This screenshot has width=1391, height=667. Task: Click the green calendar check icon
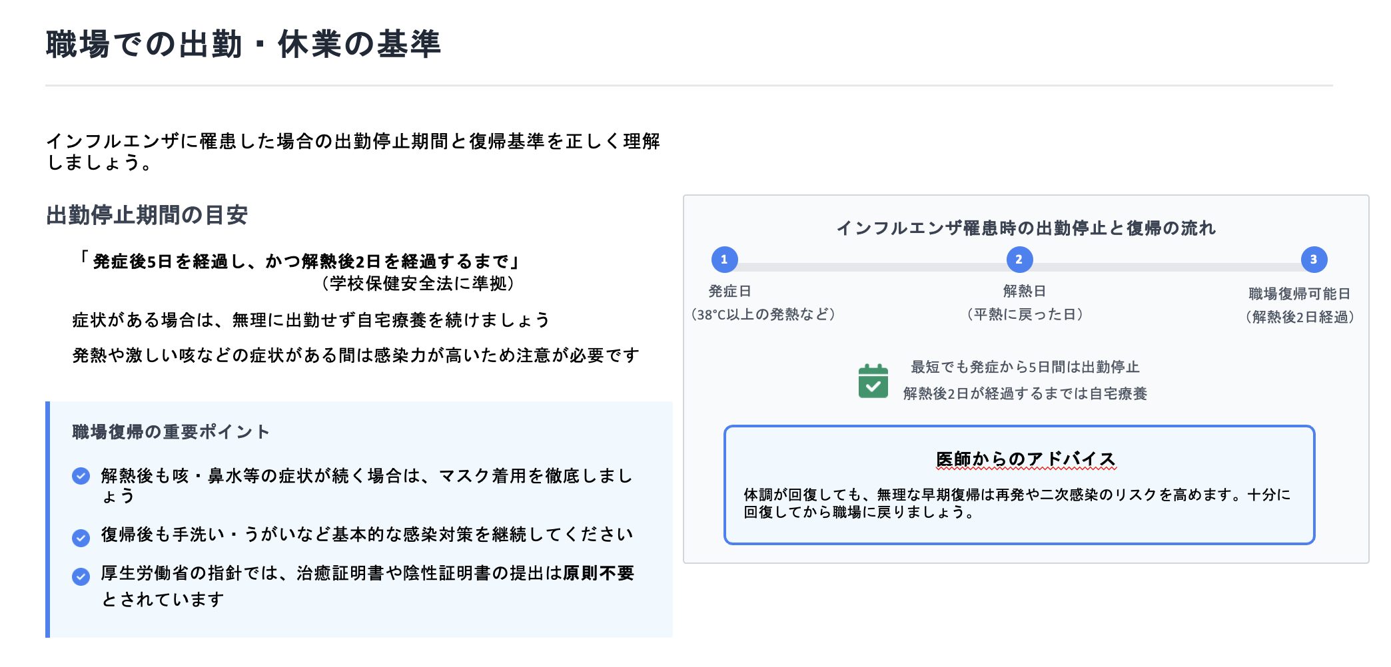point(873,381)
